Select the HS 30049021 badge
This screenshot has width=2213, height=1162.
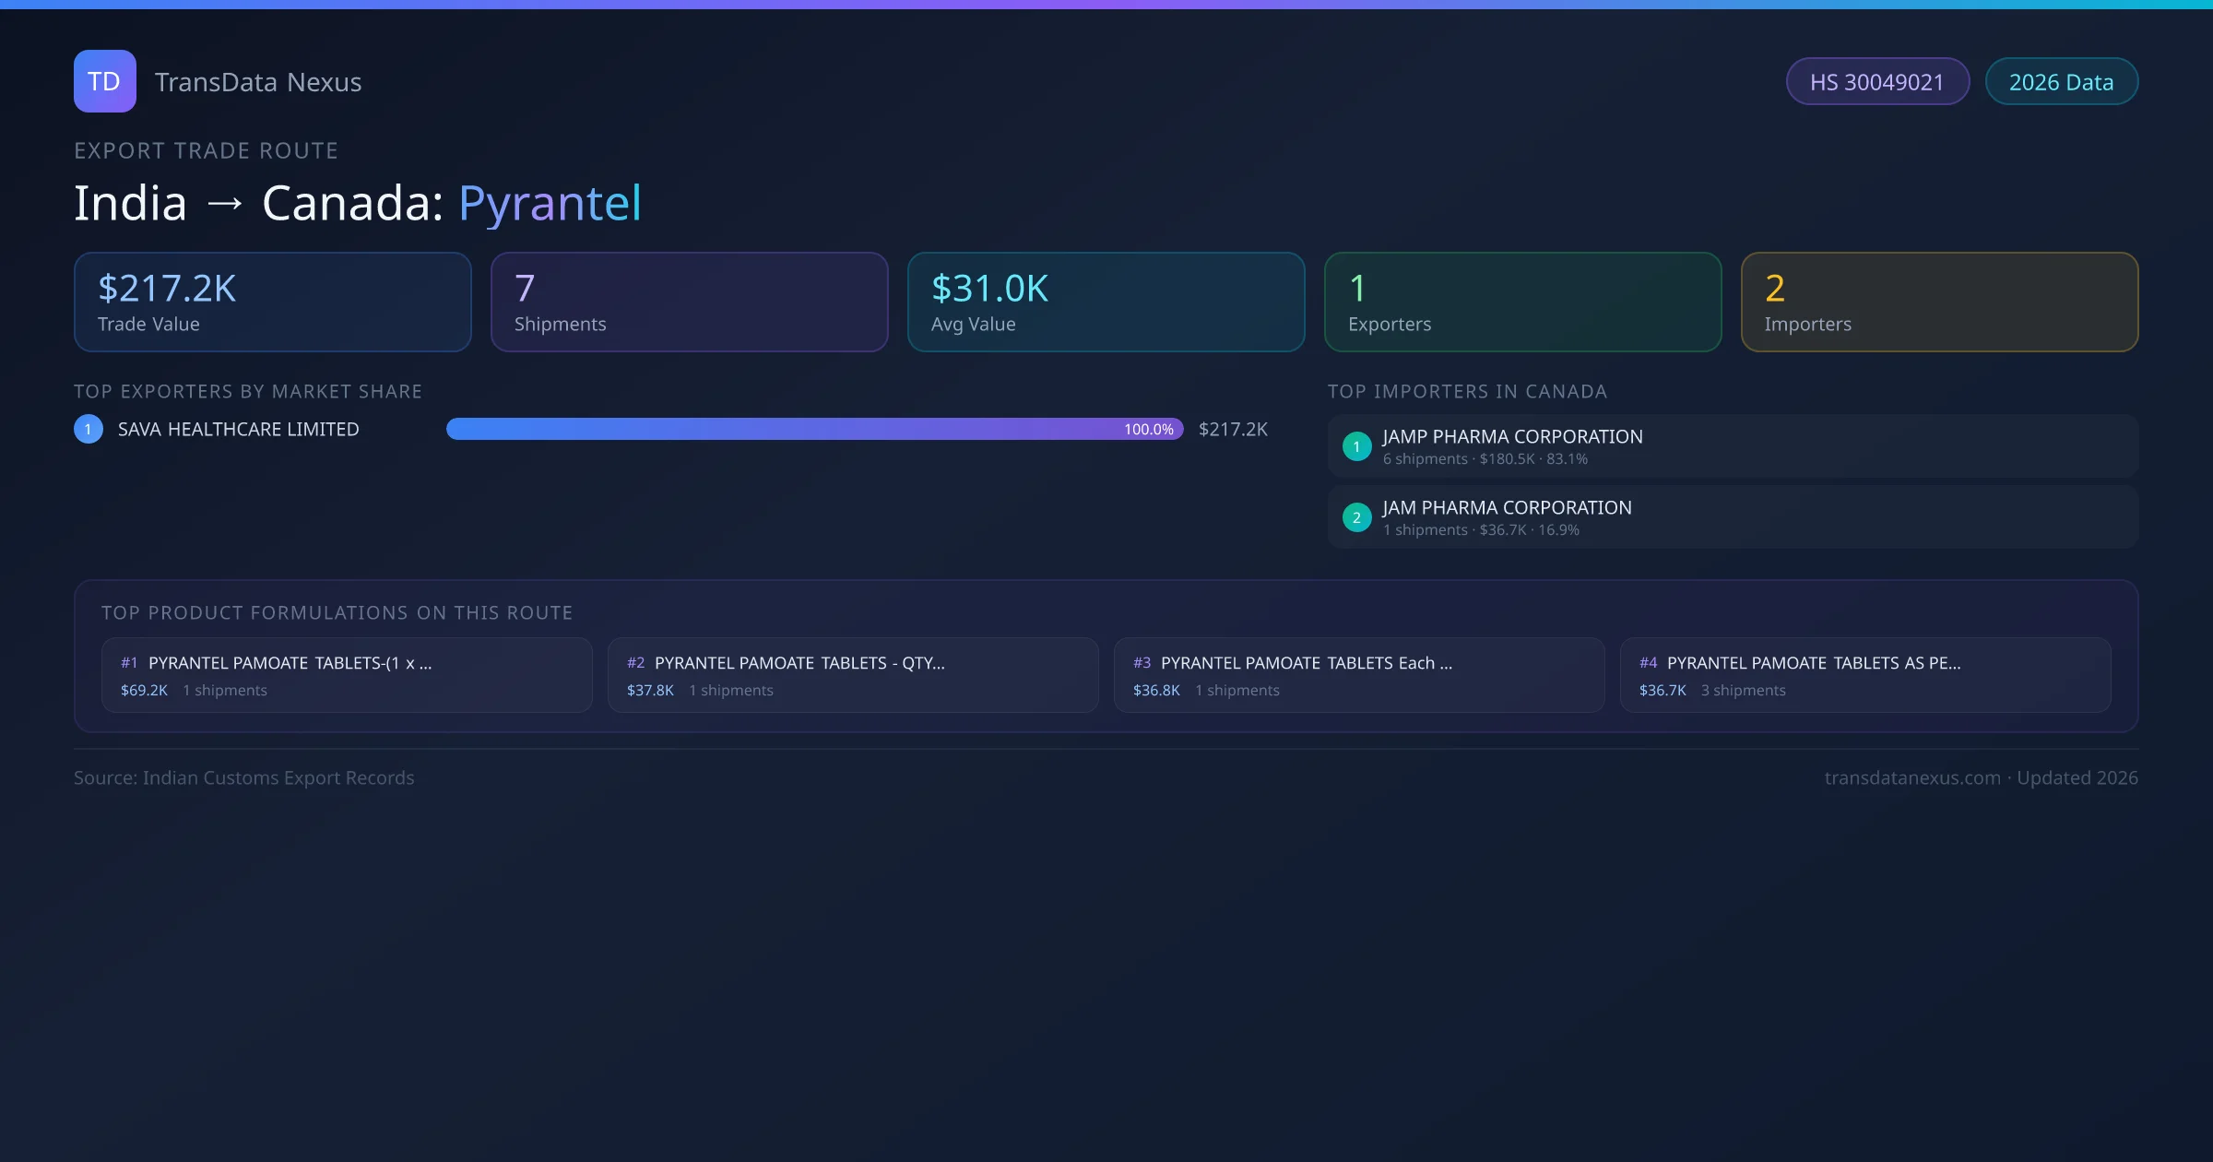point(1876,82)
